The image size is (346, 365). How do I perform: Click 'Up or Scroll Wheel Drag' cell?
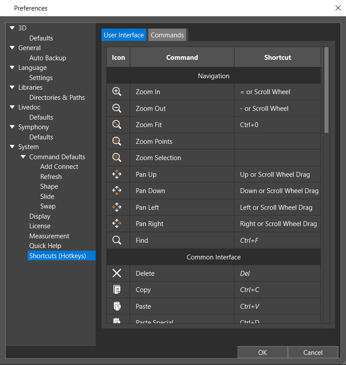click(x=278, y=174)
